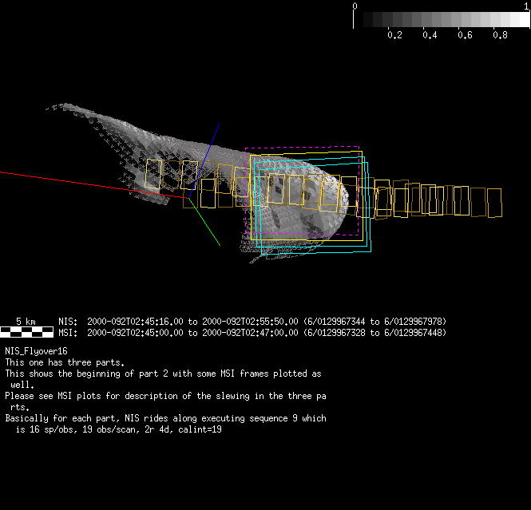The image size is (531, 510).
Task: Click the green axis line
Action: (x=208, y=227)
